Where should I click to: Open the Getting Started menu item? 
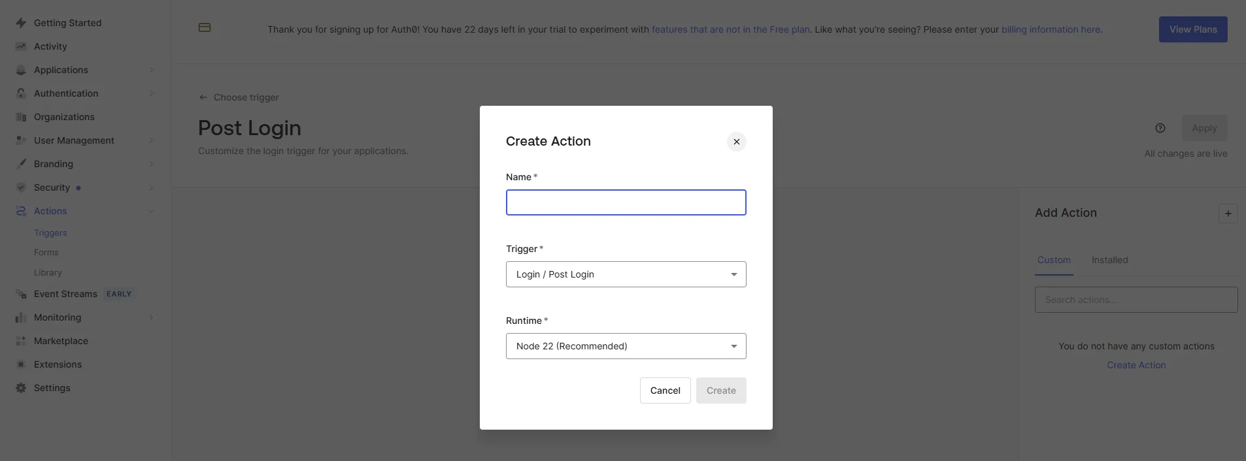(67, 23)
